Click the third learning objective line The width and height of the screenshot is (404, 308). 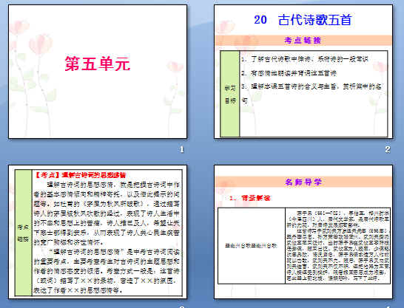312,93
